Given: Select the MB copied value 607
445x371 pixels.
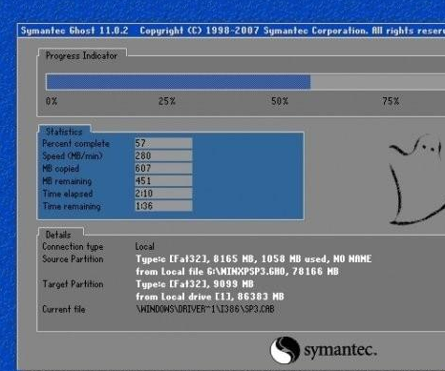Looking at the screenshot, I should click(163, 168).
